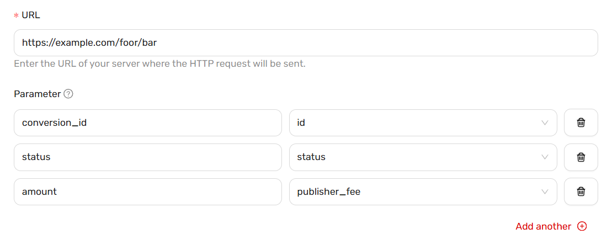607x250 pixels.
Task: Remove the status parameter using trash icon
Action: (581, 157)
